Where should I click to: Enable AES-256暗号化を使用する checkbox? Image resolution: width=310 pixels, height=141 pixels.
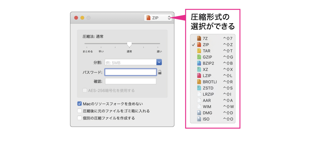click(x=85, y=90)
